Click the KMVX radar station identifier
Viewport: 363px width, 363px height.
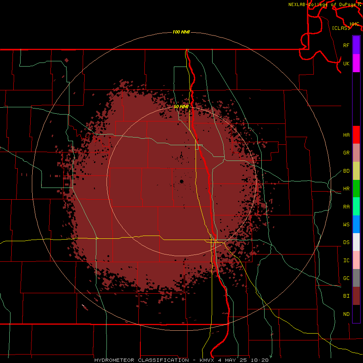pyautogui.click(x=207, y=360)
